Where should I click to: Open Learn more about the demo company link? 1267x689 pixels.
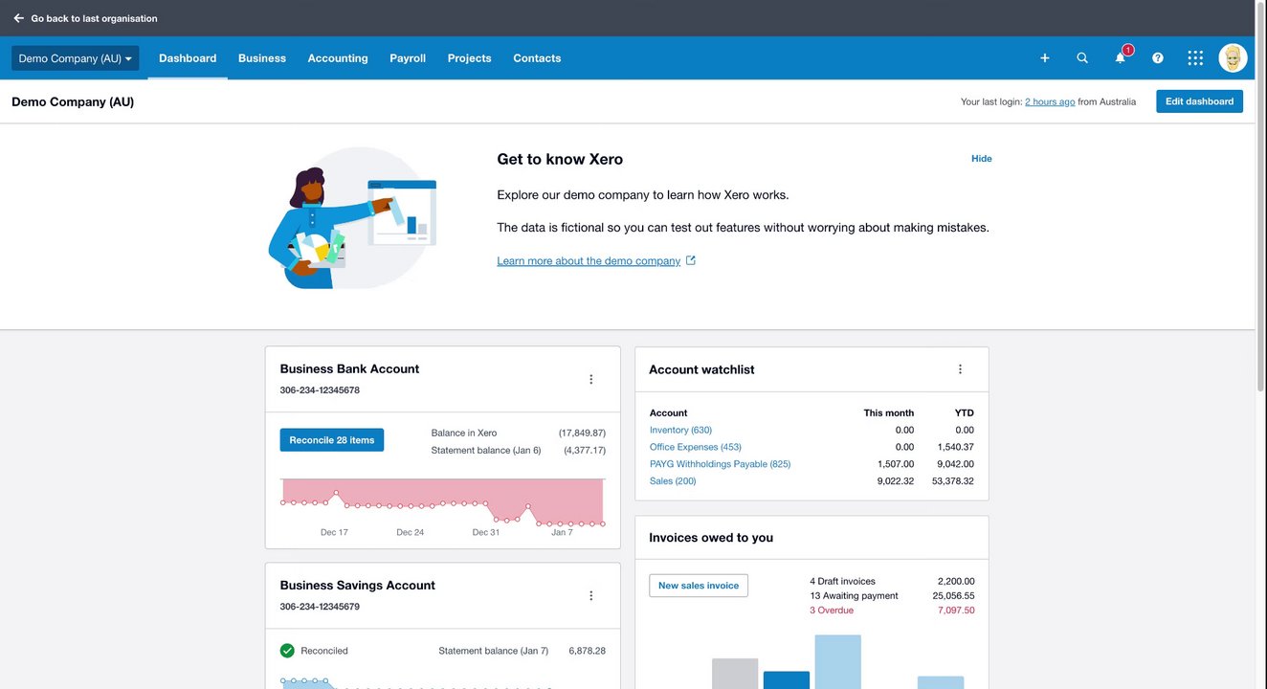pyautogui.click(x=589, y=261)
